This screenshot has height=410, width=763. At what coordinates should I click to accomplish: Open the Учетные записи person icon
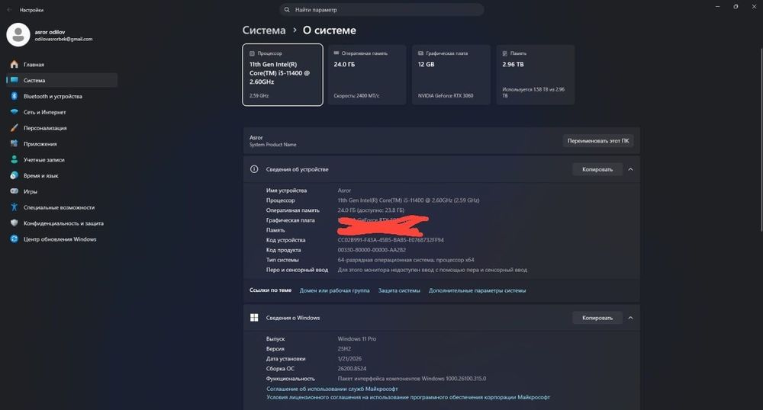tap(14, 159)
